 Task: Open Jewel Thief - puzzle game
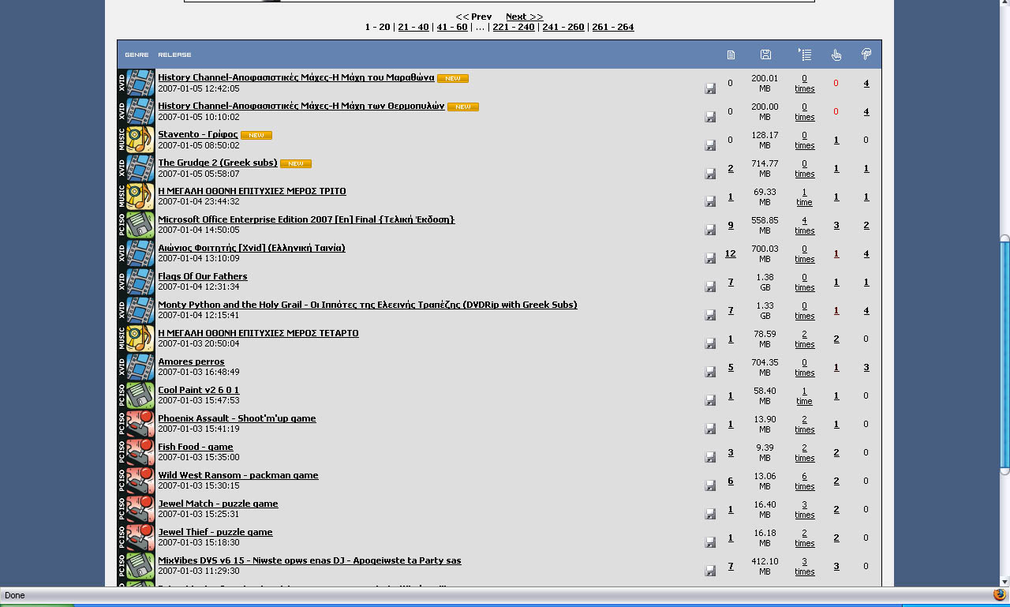tap(215, 532)
